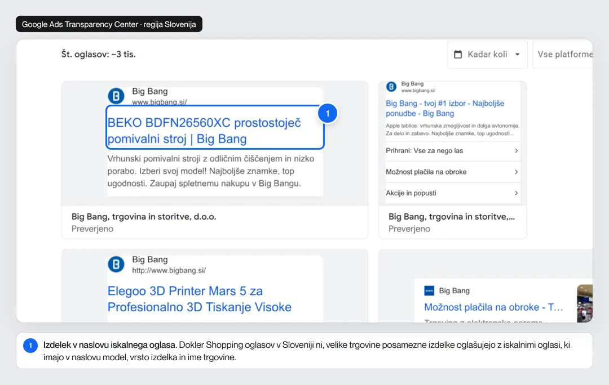Click Vrhunski pomivalni stroji ad description
The image size is (609, 385).
211,171
